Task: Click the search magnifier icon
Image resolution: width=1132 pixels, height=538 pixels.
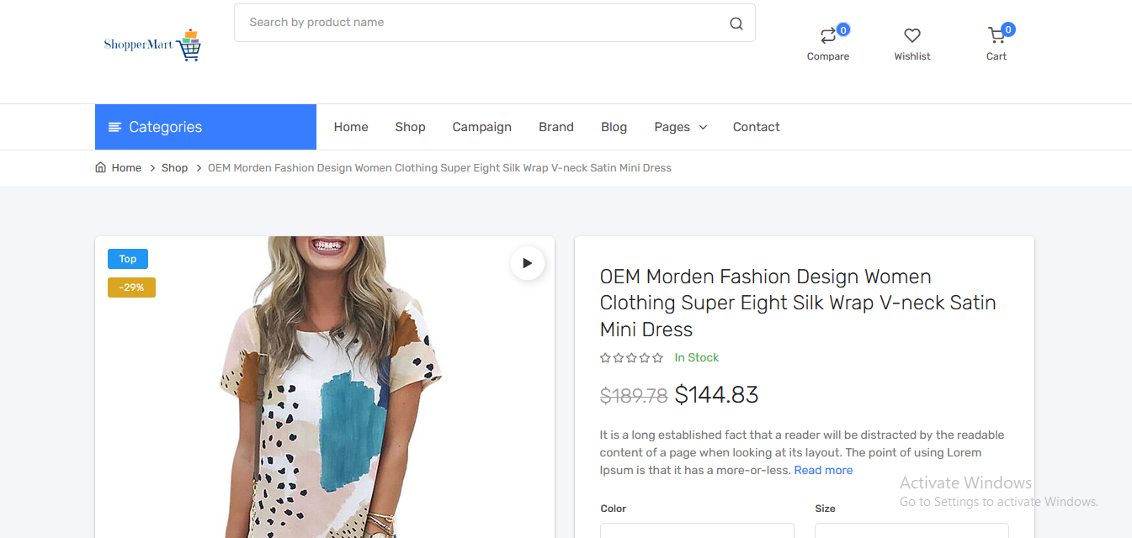Action: tap(736, 24)
